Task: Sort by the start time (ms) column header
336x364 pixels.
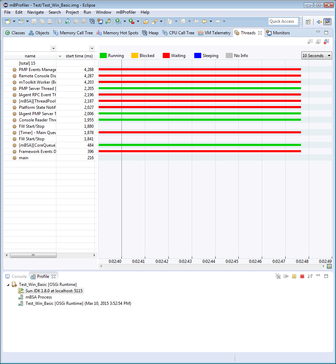Action: coord(79,56)
